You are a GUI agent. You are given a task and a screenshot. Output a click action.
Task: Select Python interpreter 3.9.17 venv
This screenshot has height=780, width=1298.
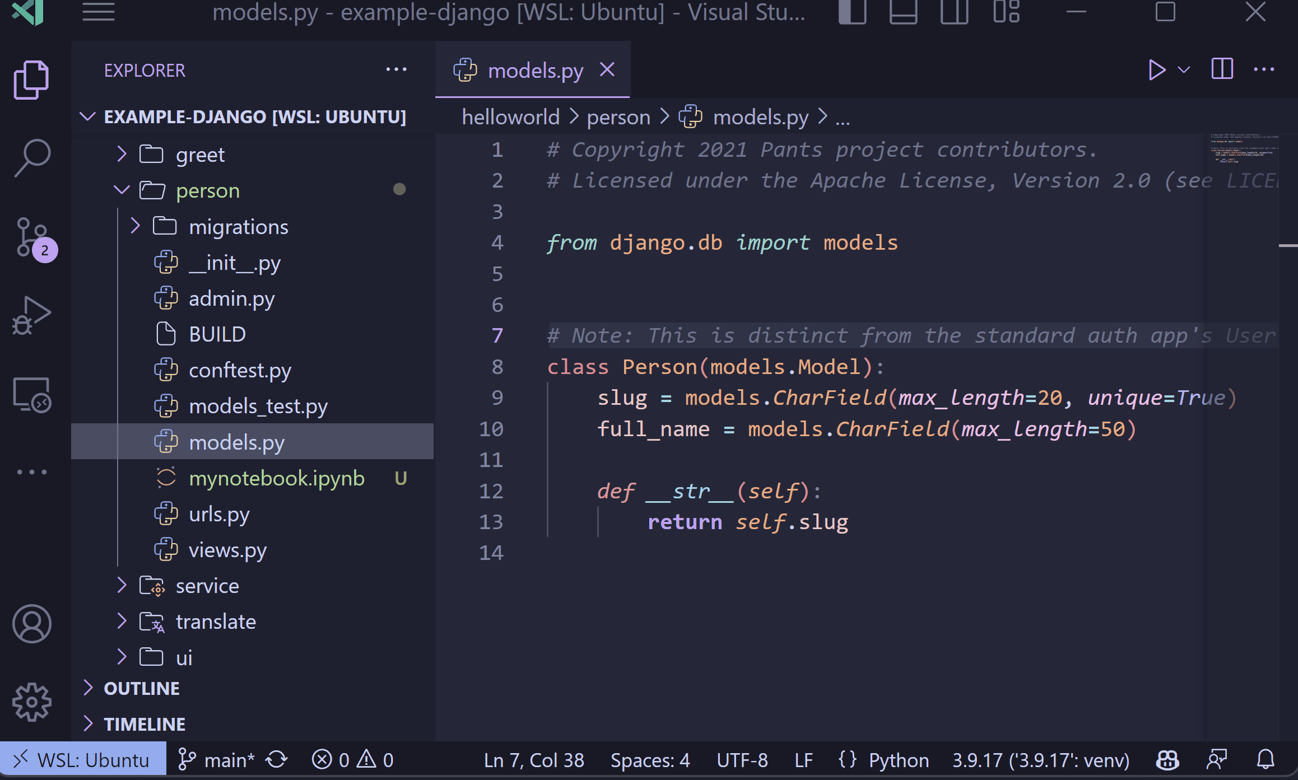point(1041,760)
